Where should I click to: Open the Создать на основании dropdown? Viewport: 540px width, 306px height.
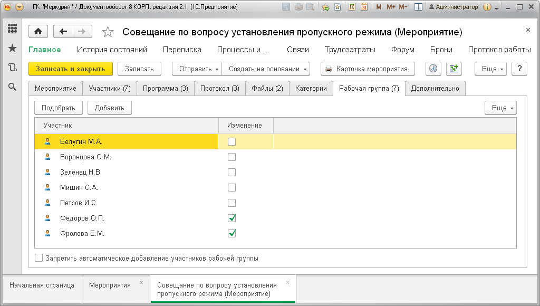(x=266, y=69)
